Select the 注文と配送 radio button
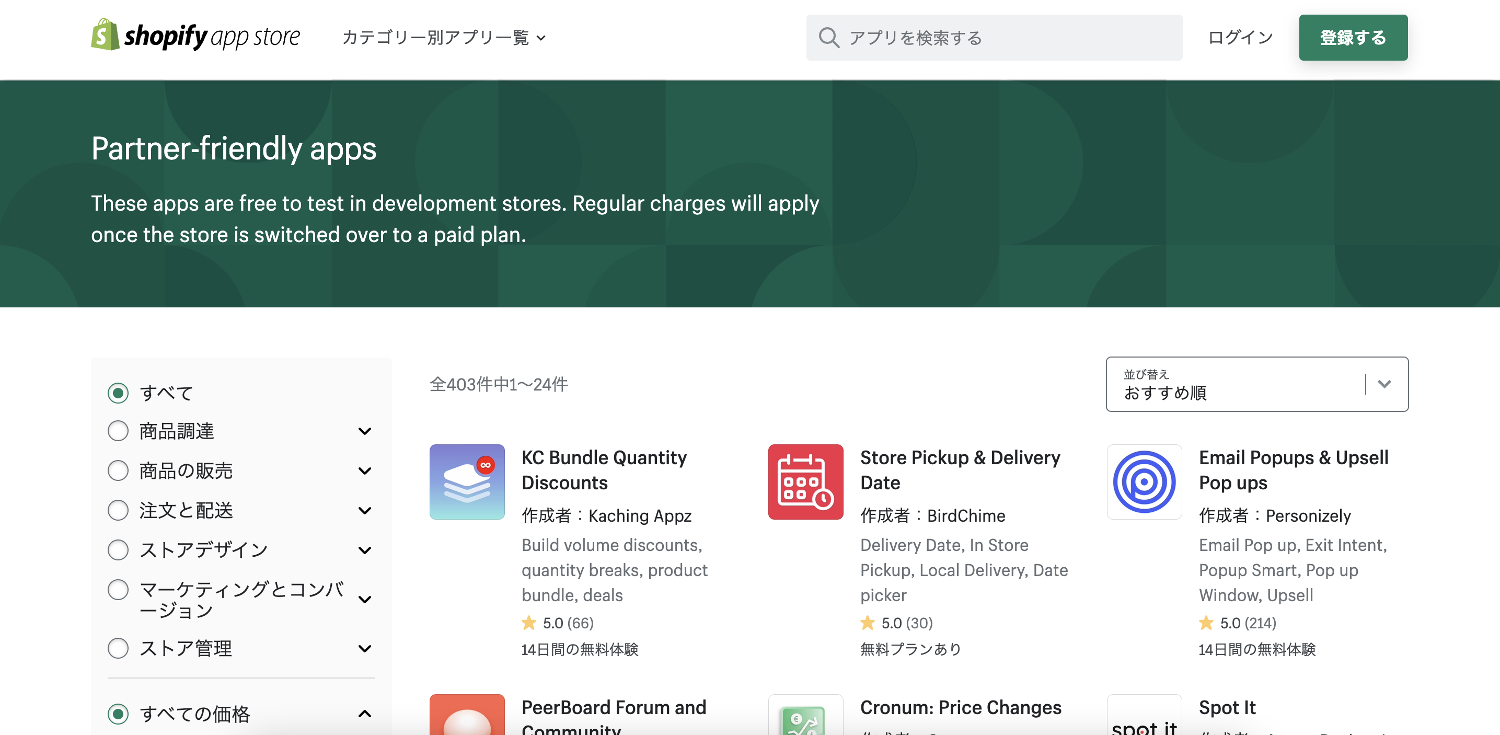 (x=118, y=510)
